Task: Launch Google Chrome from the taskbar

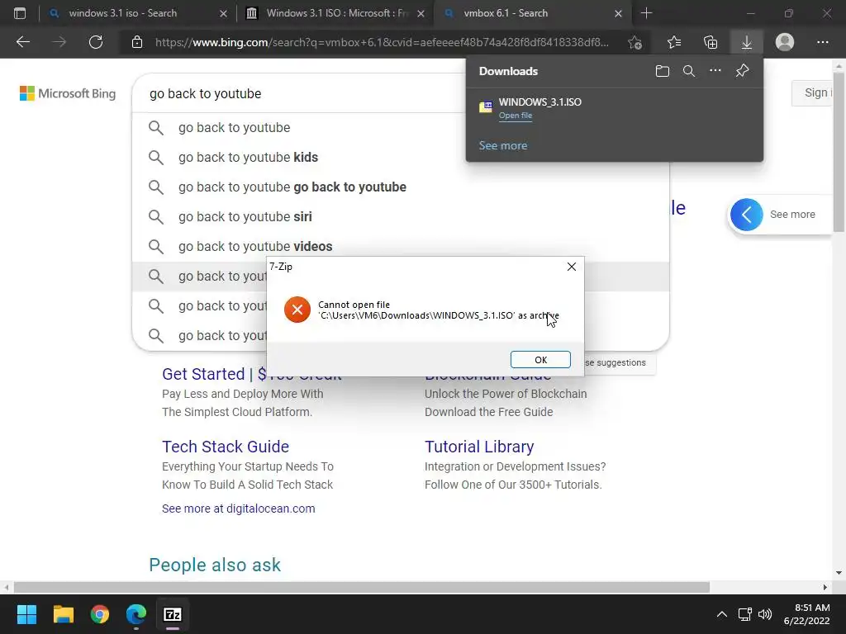Action: 100,614
